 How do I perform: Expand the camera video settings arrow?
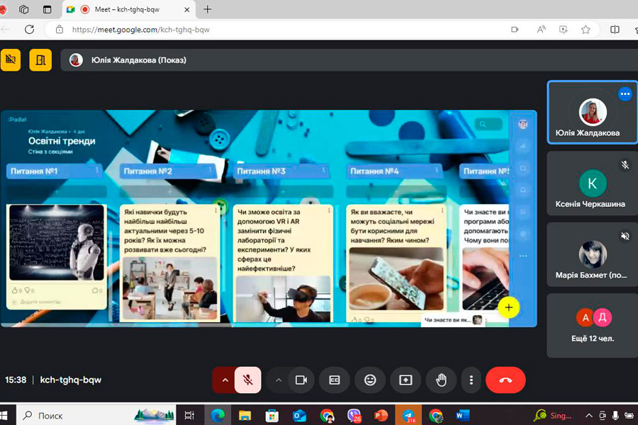tap(279, 380)
